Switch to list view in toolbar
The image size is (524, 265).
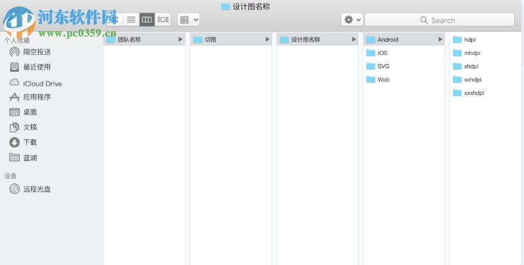tap(131, 20)
